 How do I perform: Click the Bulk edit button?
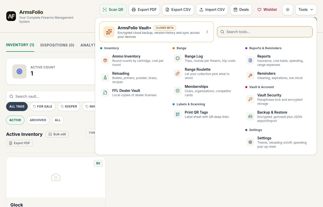pyautogui.click(x=57, y=134)
